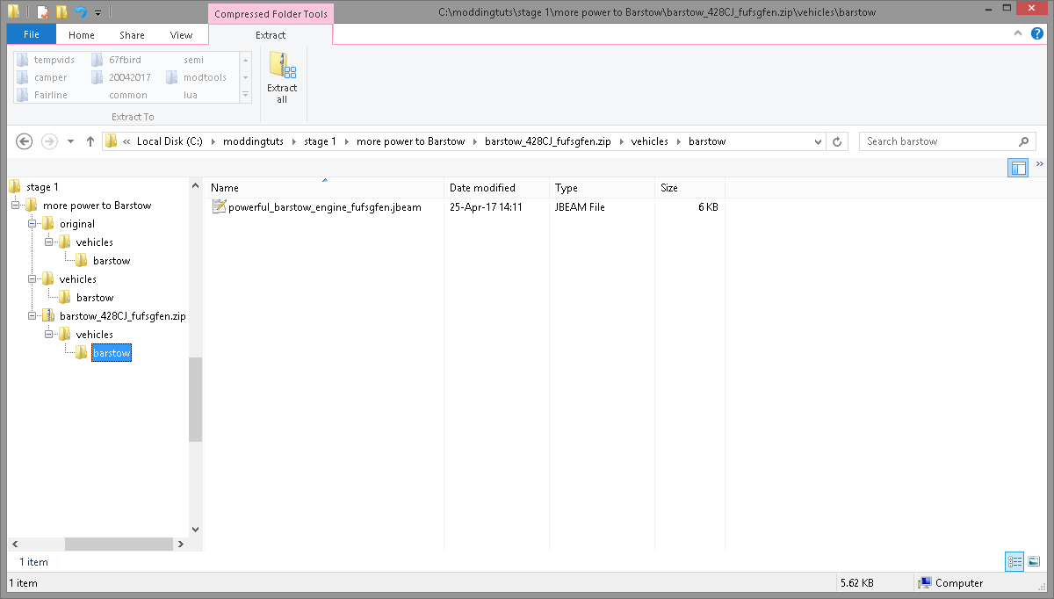Click the jbeam file's notepad icon
Image resolution: width=1054 pixels, height=599 pixels.
coord(220,207)
